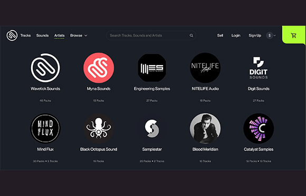
Task: Expand the Browse menu
Action: (x=79, y=35)
